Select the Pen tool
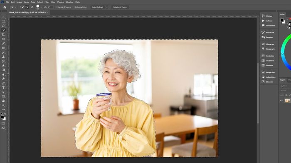The image size is (291, 163). click(3, 83)
